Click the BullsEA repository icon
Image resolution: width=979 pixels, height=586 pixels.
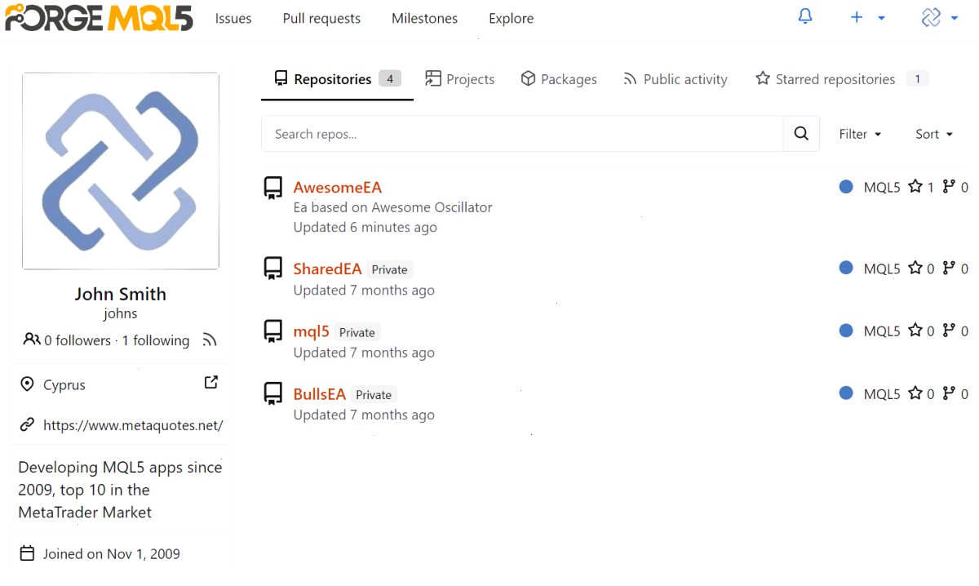pos(272,393)
